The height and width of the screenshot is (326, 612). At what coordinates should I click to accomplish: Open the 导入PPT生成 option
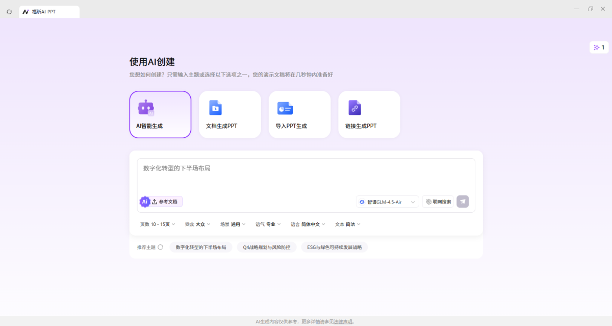(299, 114)
